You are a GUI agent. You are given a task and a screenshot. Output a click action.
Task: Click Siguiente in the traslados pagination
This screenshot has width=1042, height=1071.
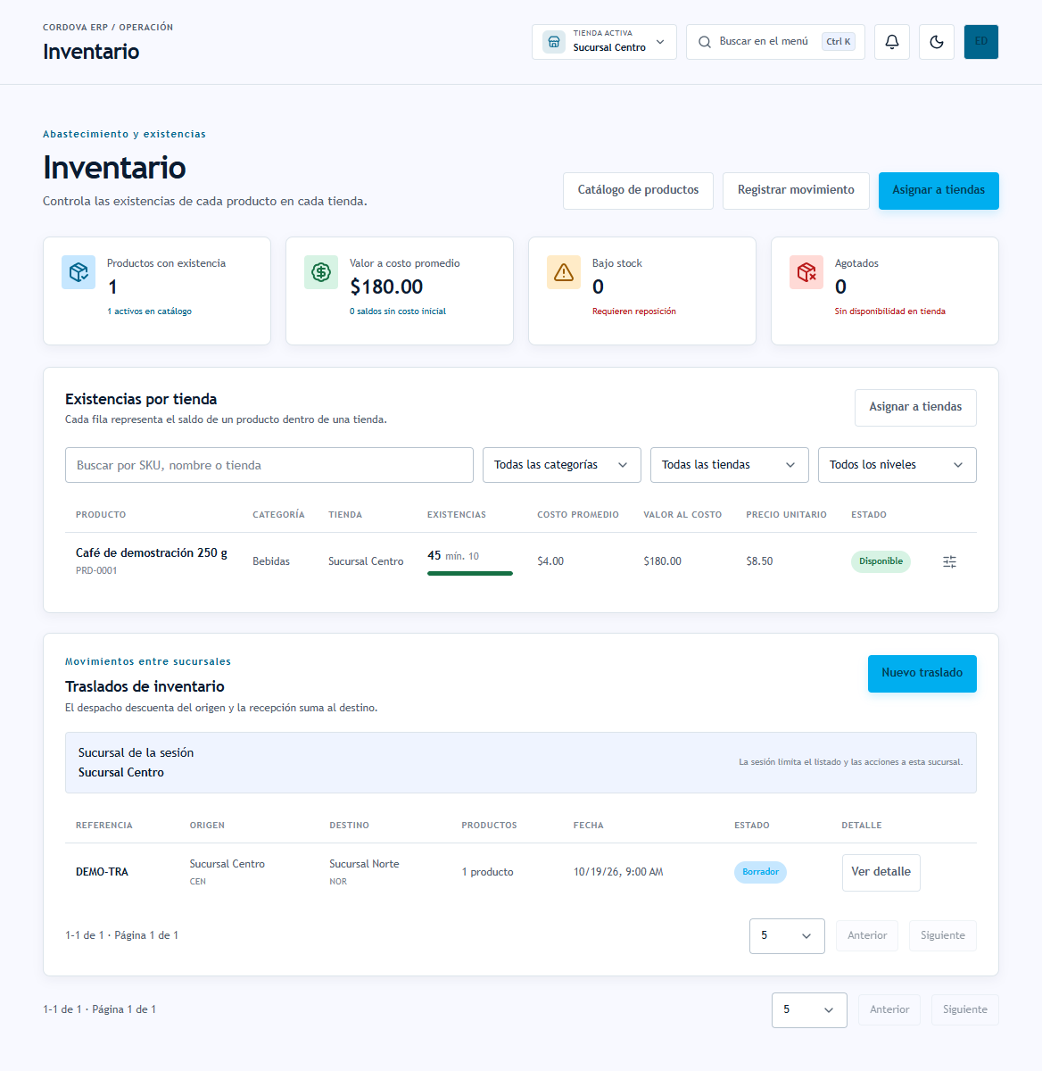943,936
